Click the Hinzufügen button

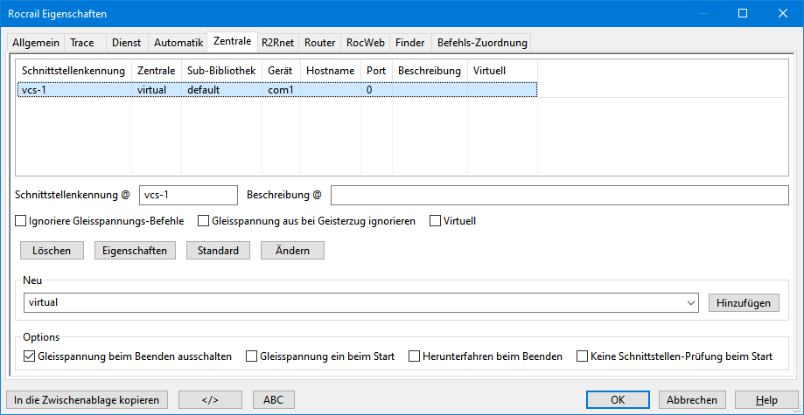(743, 302)
